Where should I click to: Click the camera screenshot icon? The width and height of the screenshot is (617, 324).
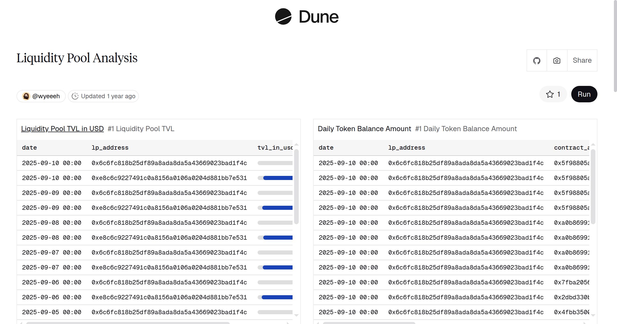[x=557, y=61]
